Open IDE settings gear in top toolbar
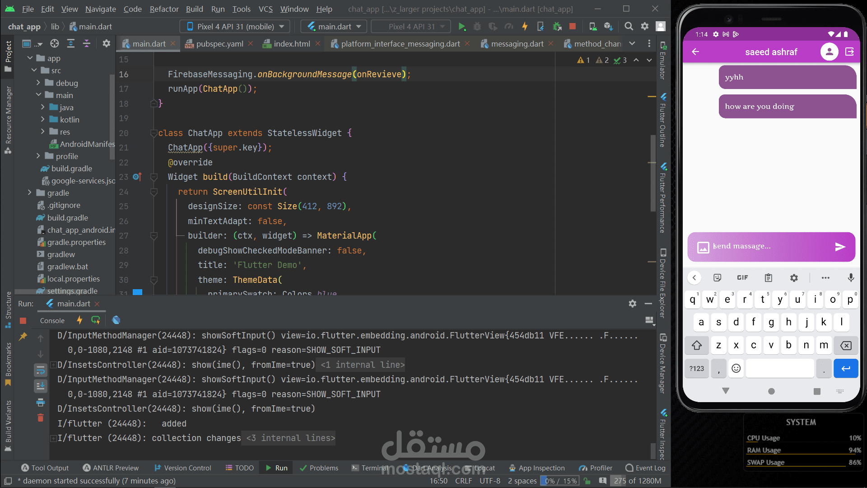This screenshot has width=867, height=488. click(x=645, y=27)
